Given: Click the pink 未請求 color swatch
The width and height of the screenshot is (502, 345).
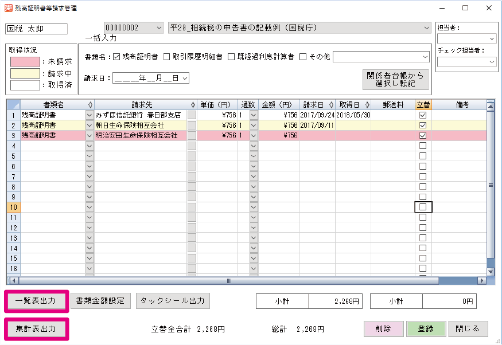Looking at the screenshot, I should pyautogui.click(x=25, y=61).
